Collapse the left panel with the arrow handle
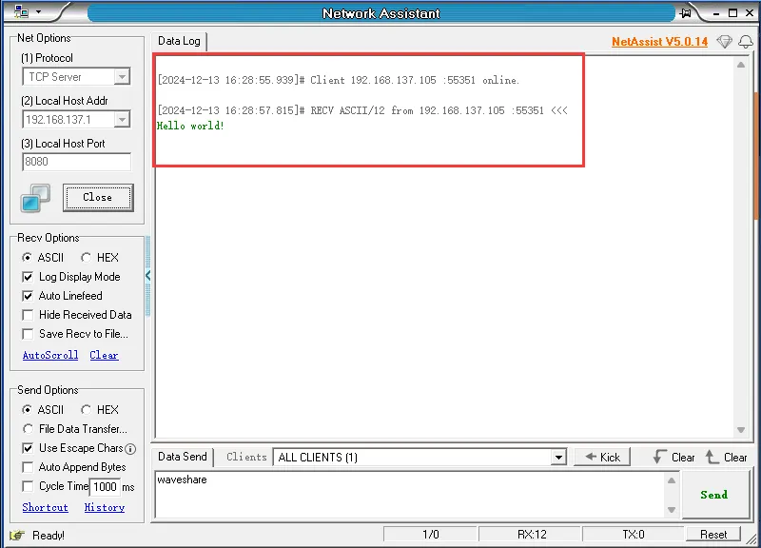 pyautogui.click(x=147, y=276)
